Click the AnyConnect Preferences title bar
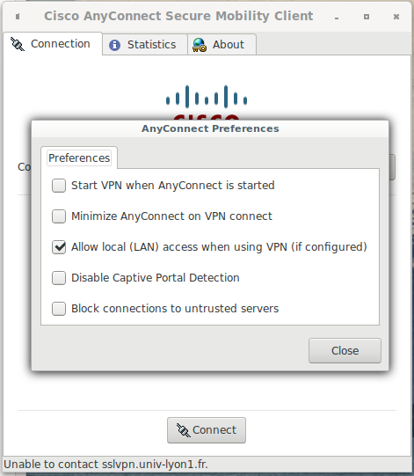This screenshot has height=476, width=414. [x=210, y=128]
